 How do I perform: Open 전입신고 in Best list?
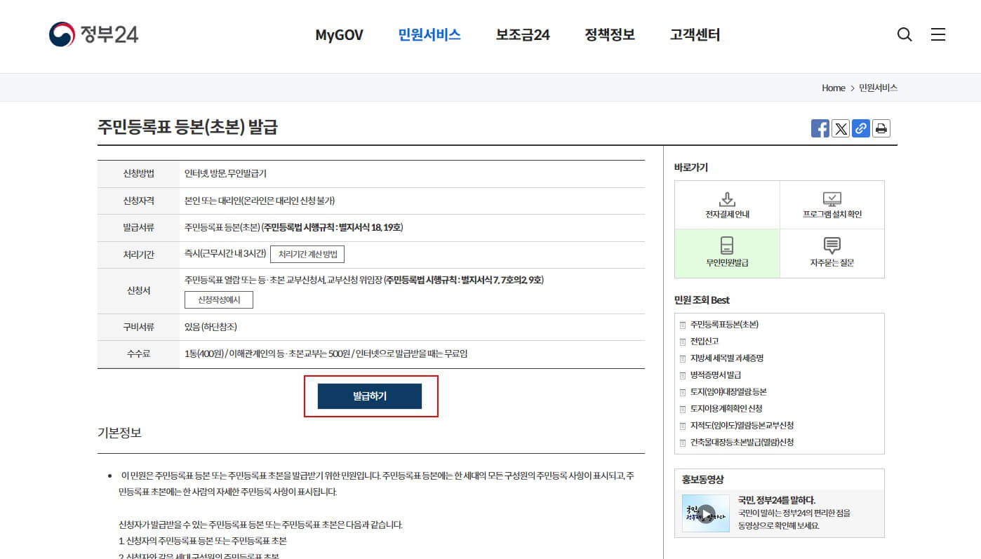pyautogui.click(x=705, y=341)
